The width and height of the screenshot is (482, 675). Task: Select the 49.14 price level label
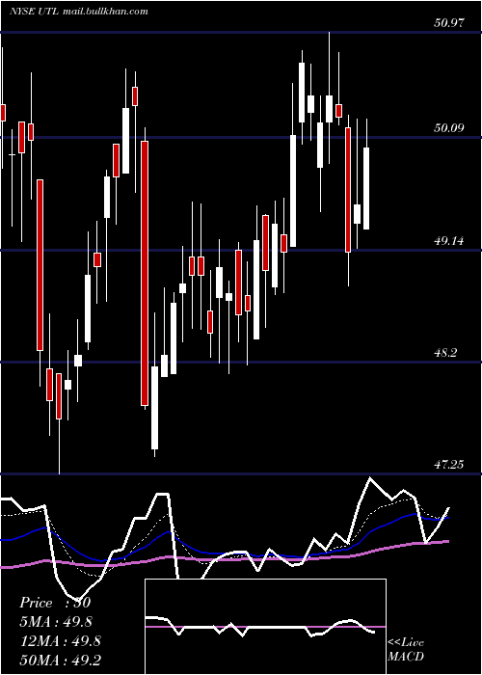[x=449, y=241]
